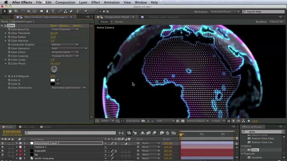287x161 pixels.
Task: Click About for the Glow effect
Action: 78,26
